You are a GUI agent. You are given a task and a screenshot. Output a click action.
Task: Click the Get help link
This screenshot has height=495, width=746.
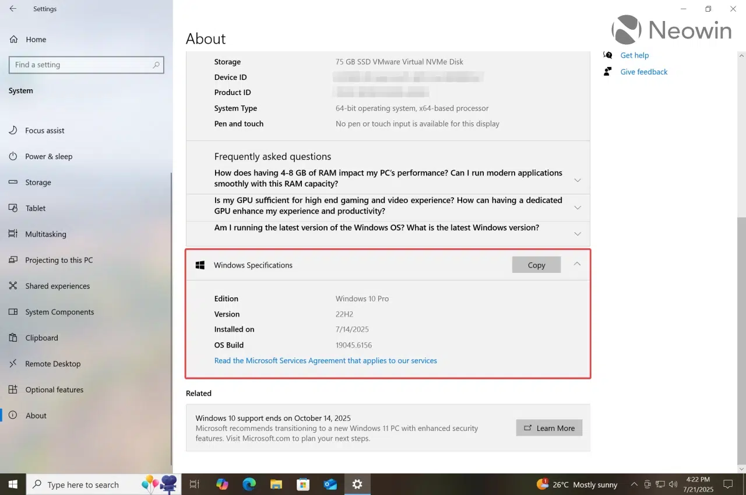(x=635, y=55)
